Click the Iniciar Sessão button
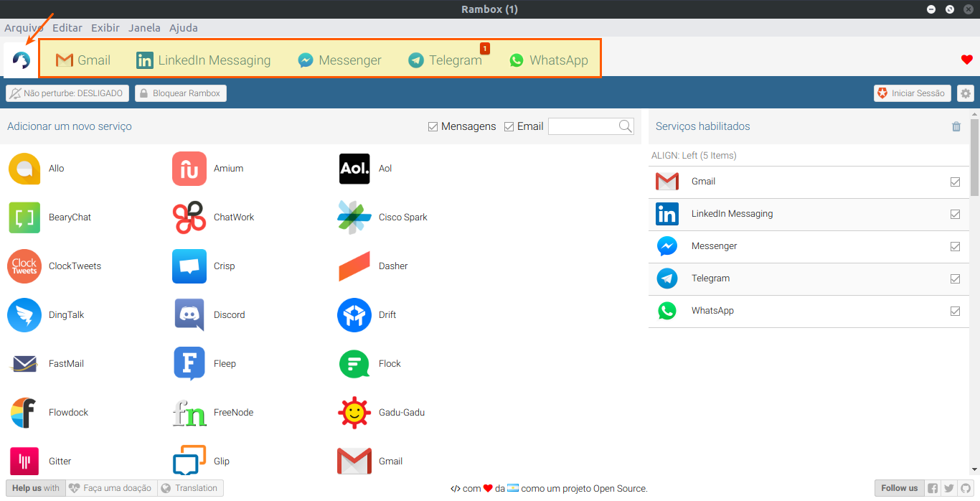This screenshot has width=980, height=501. [913, 93]
